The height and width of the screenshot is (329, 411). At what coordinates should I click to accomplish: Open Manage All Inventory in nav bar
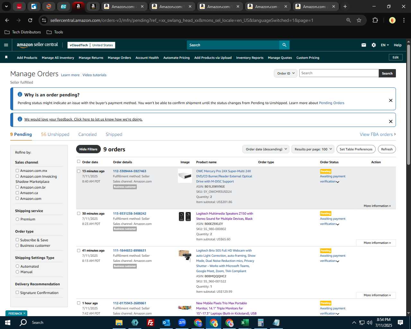click(x=58, y=58)
